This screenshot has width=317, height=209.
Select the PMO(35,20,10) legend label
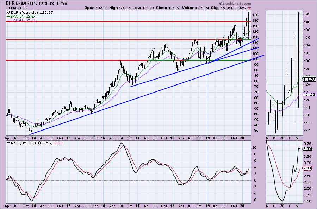point(26,143)
